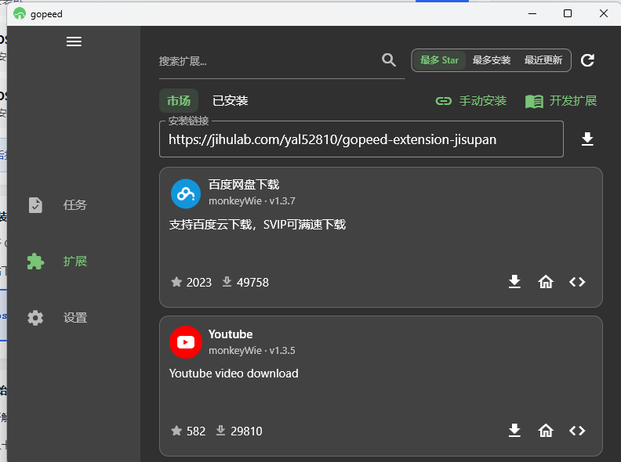Click star count 2023 on 百度网盘下载
Viewport: 621px width, 462px height.
(x=191, y=283)
